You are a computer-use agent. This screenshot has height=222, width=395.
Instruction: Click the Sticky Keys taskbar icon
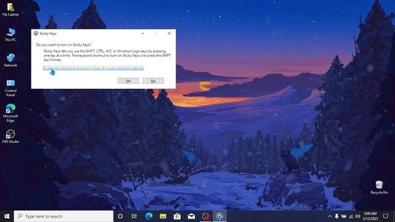[220, 216]
